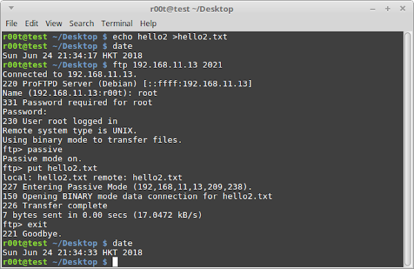Open the File menu
The height and width of the screenshot is (269, 414).
pyautogui.click(x=11, y=23)
